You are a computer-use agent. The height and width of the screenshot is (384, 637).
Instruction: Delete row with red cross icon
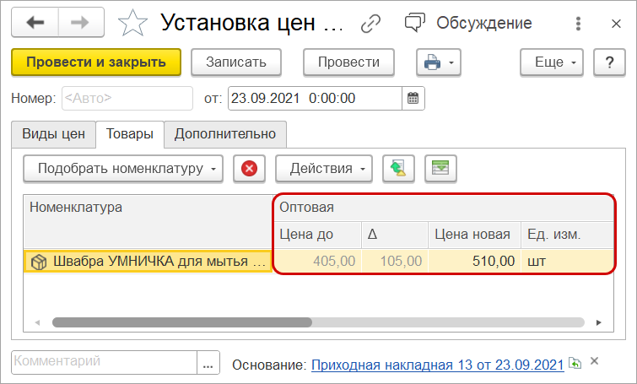pyautogui.click(x=249, y=168)
